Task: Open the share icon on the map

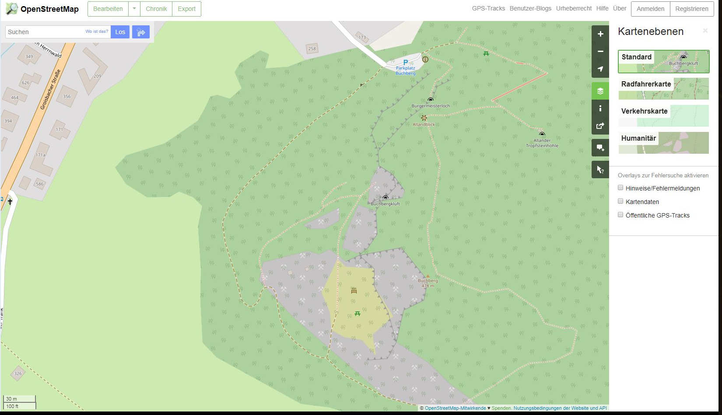Action: [x=600, y=126]
